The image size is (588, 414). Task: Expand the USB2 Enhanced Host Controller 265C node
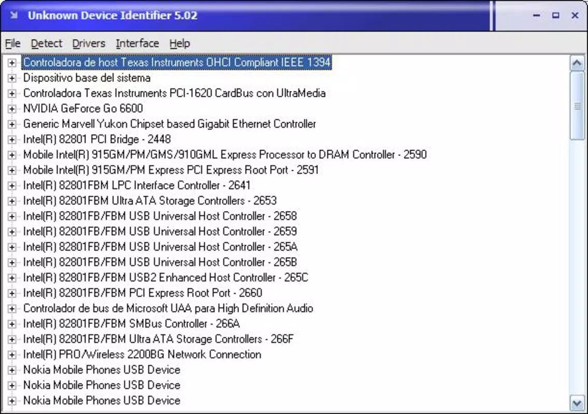click(x=12, y=277)
